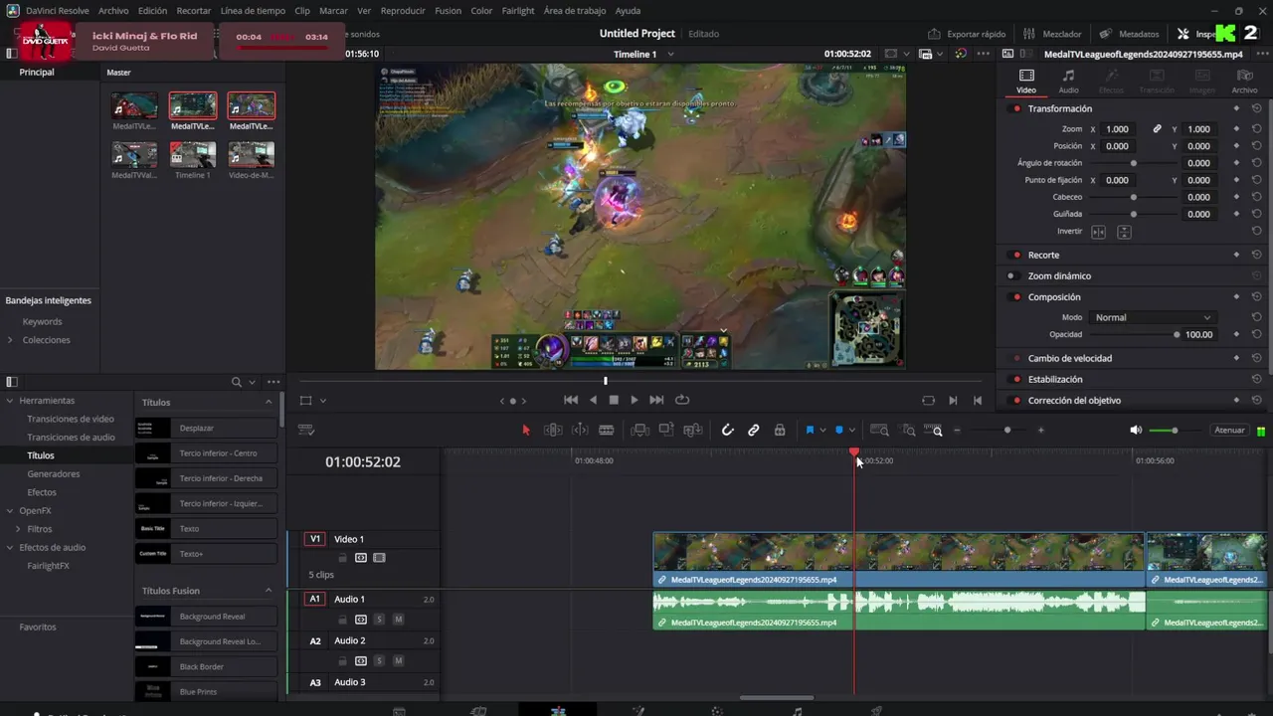Activate the Dynamic trim mode tool
This screenshot has width=1273, height=716.
(580, 430)
